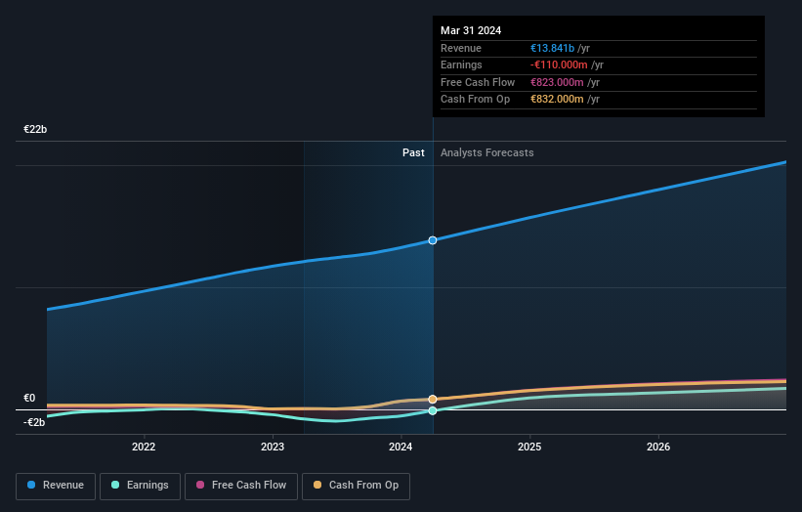Click the €13.841b revenue value in tooltip

[x=552, y=48]
